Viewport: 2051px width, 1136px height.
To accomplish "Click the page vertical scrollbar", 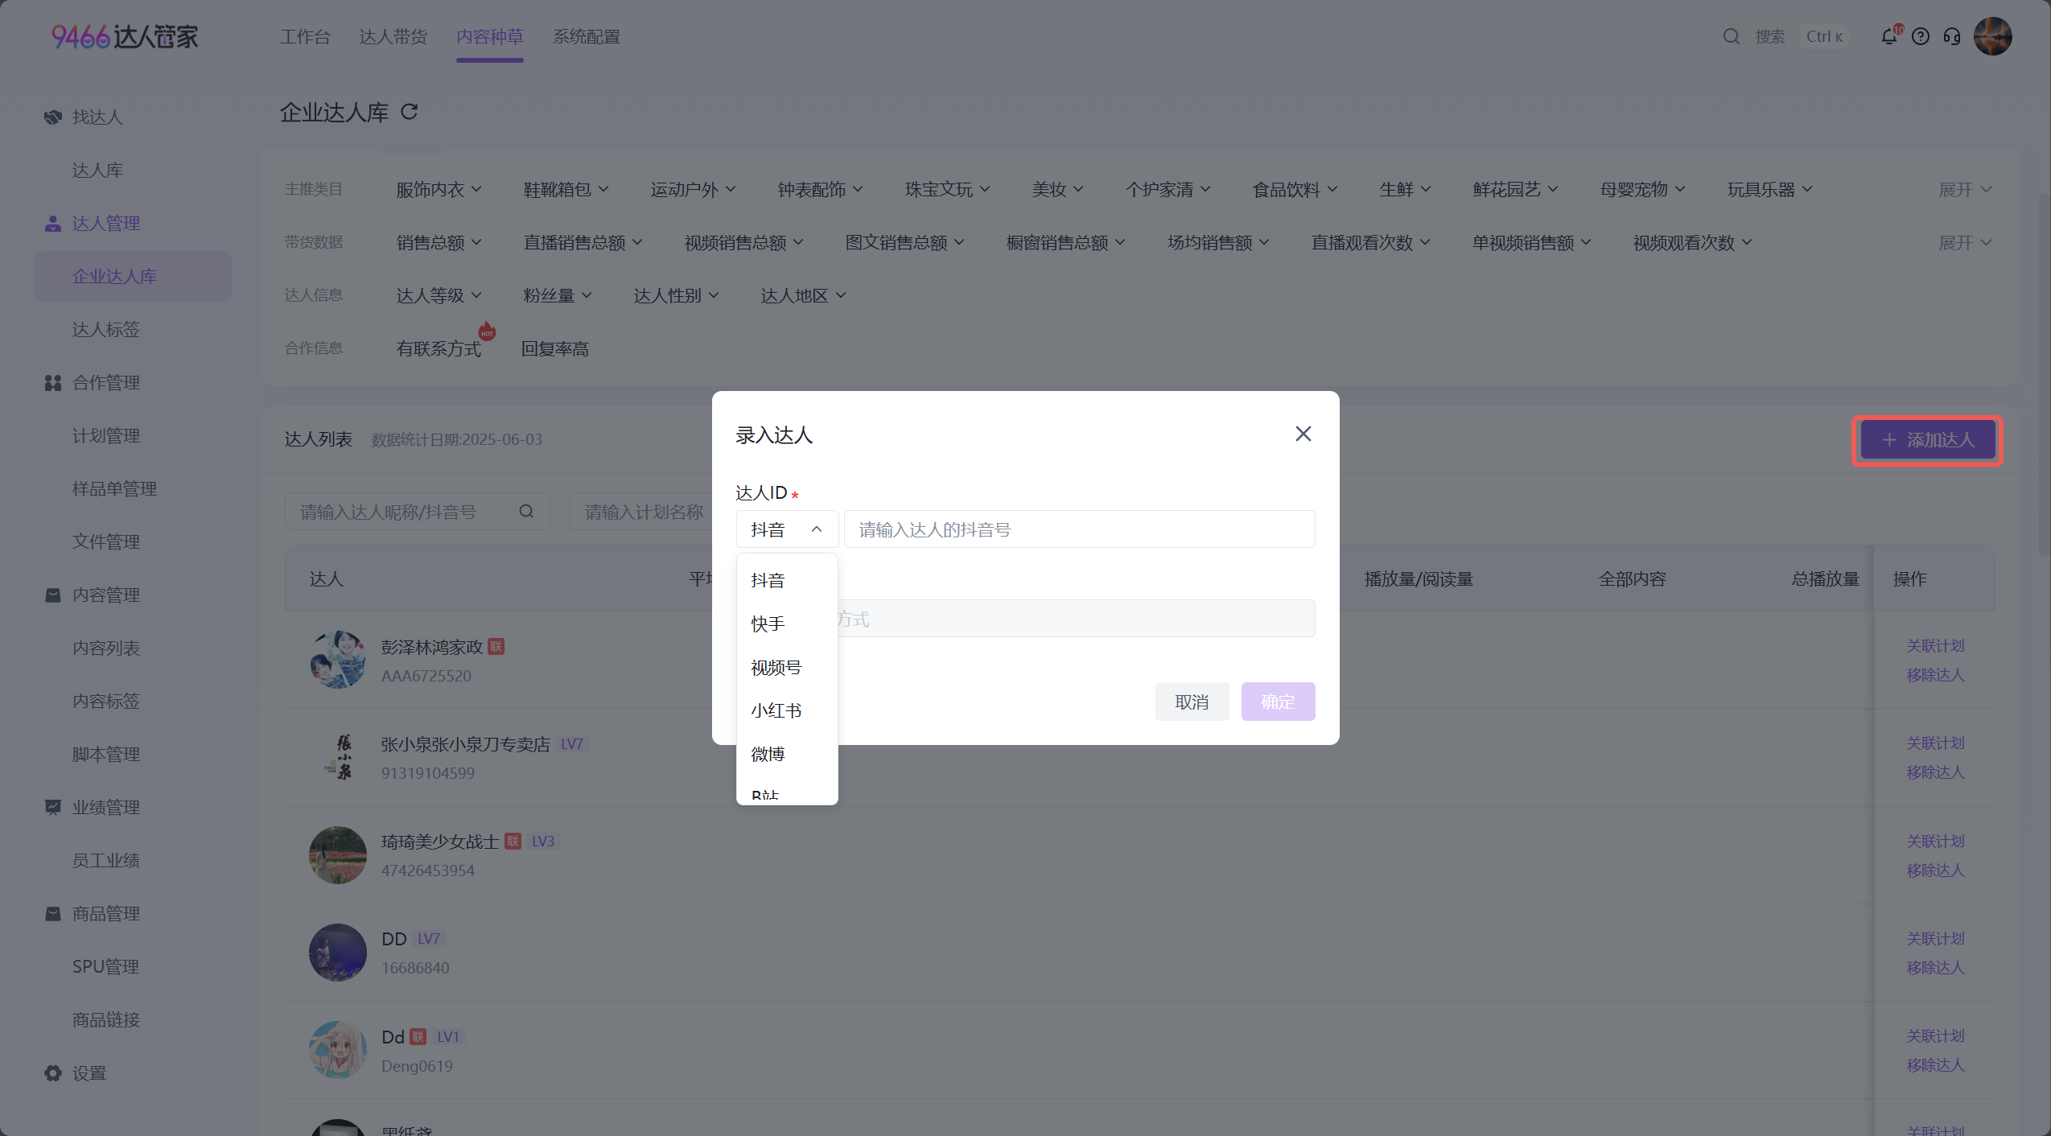I will (2043, 375).
